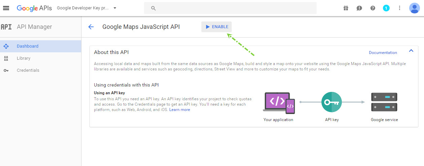
Task: Click the API Manager logo icon
Action: pos(6,27)
